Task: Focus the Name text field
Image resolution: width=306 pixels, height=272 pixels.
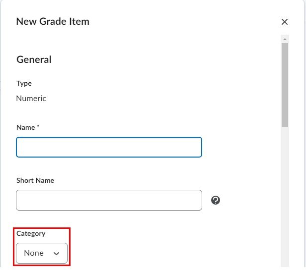Action: [x=109, y=147]
